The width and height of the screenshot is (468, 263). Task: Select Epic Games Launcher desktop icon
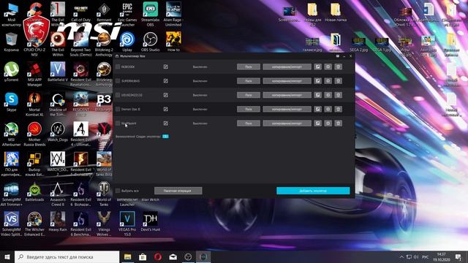[127, 15]
